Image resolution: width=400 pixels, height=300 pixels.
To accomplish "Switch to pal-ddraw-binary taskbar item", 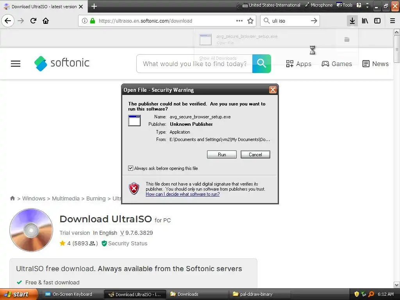I will (259, 294).
